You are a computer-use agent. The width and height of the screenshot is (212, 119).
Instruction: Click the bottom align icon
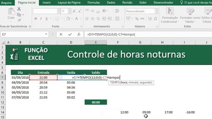pyautogui.click(x=98, y=12)
